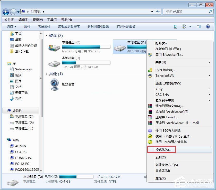The height and width of the screenshot is (190, 216).
Task: Click the refresh icon beside address bar
Action: coord(158,12)
